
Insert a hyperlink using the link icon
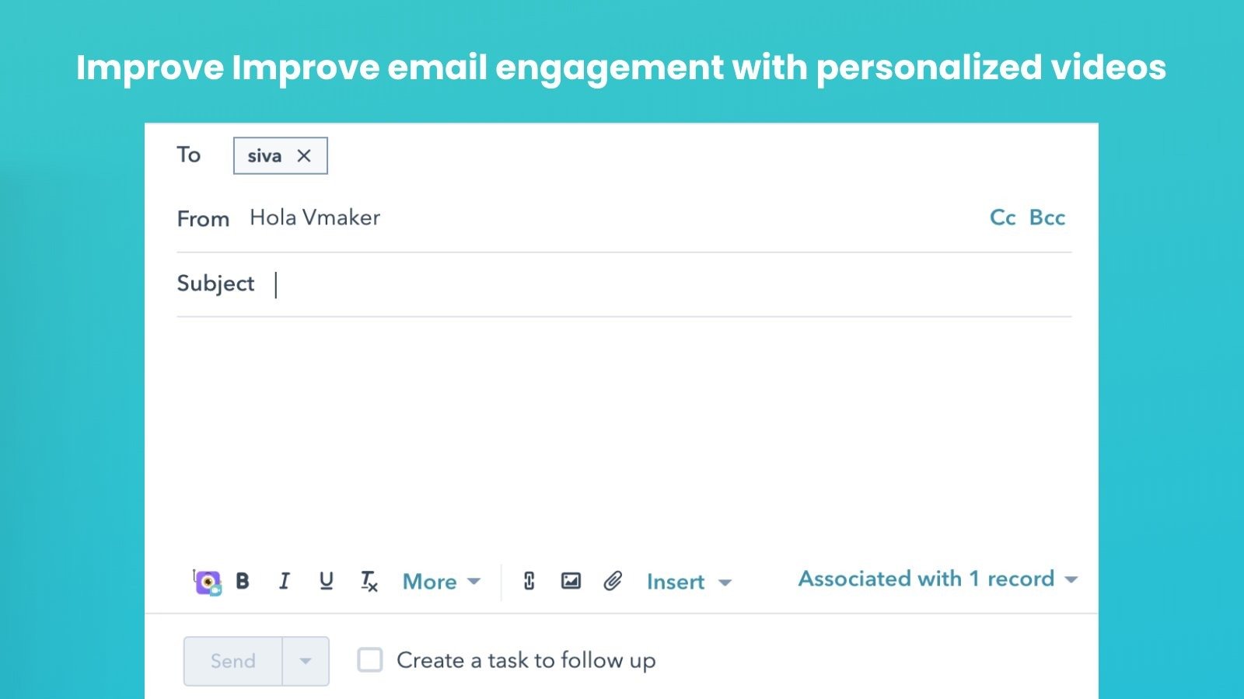tap(529, 581)
